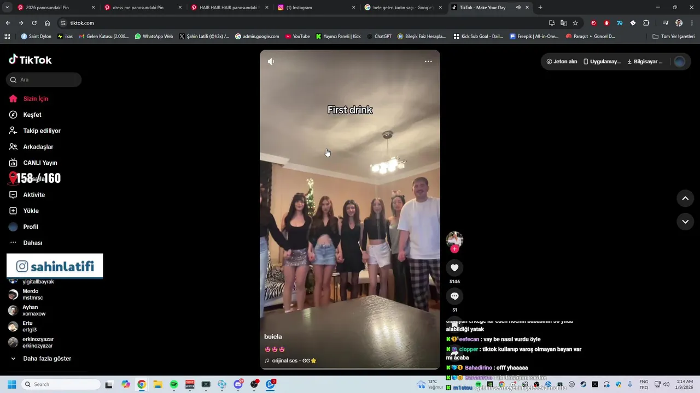Go to the next video with down arrow

(685, 222)
